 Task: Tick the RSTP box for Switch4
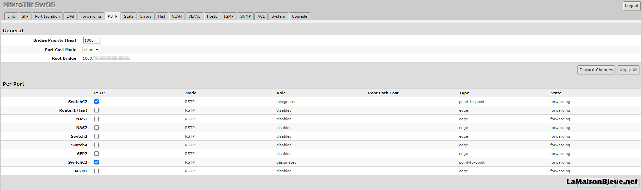pyautogui.click(x=96, y=145)
